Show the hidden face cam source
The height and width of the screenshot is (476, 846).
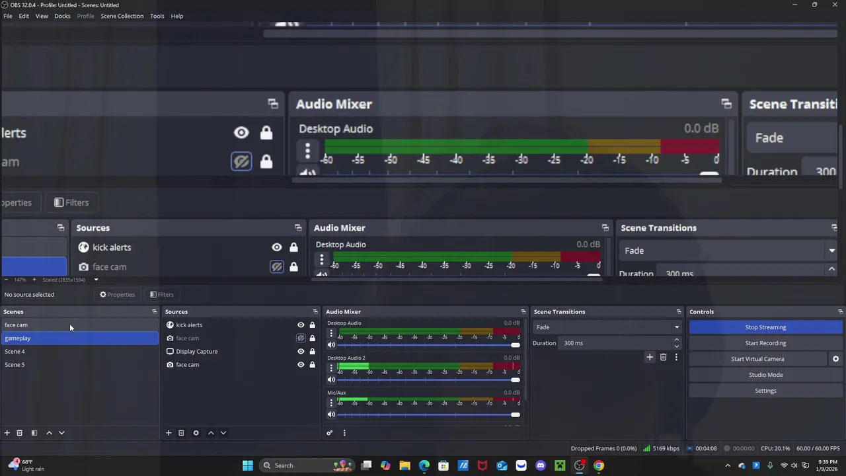coord(301,338)
